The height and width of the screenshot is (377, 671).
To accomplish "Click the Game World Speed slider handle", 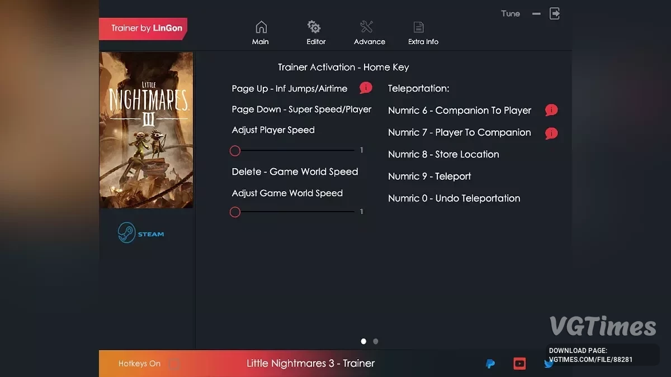I will pyautogui.click(x=235, y=212).
